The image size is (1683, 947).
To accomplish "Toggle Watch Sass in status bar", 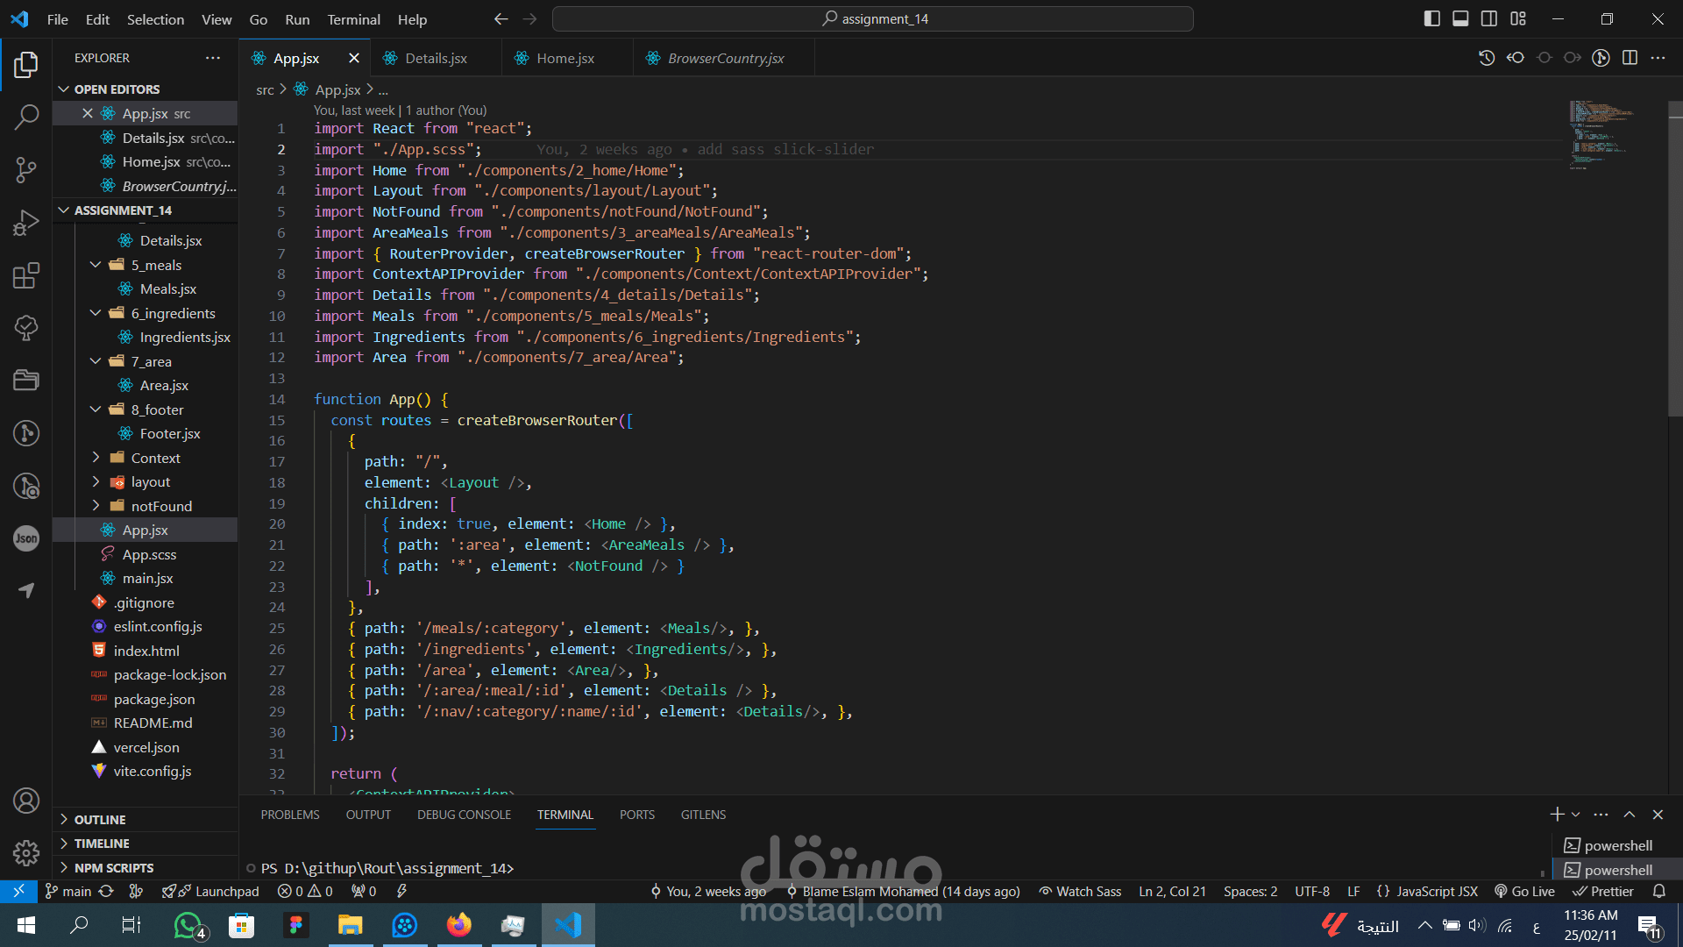I will [1080, 891].
